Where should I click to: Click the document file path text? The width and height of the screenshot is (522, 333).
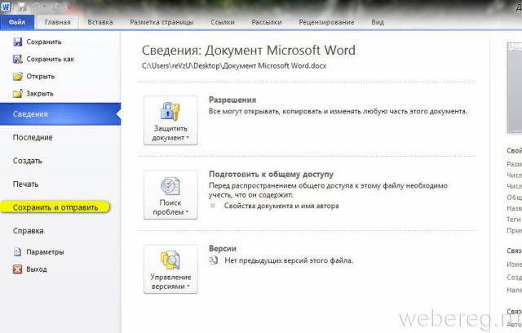(x=234, y=65)
